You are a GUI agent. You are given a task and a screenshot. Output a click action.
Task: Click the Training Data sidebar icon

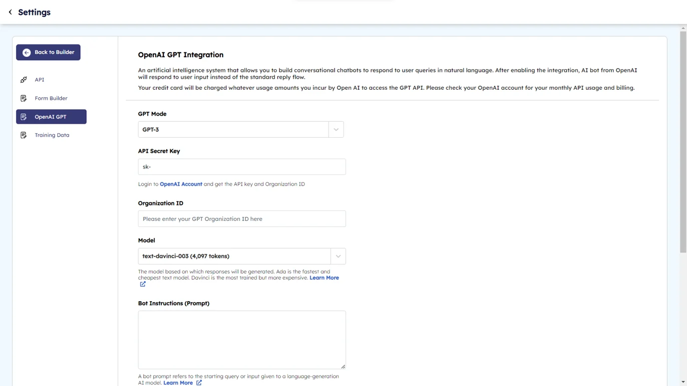[23, 135]
